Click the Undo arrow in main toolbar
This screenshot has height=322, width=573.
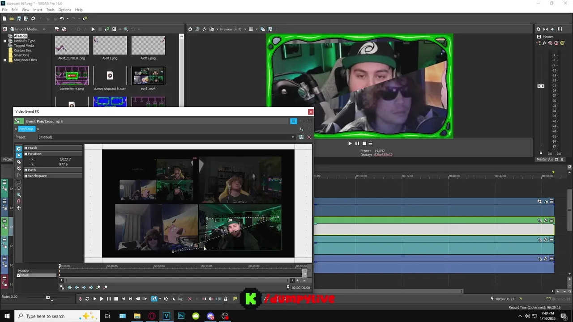pos(62,18)
